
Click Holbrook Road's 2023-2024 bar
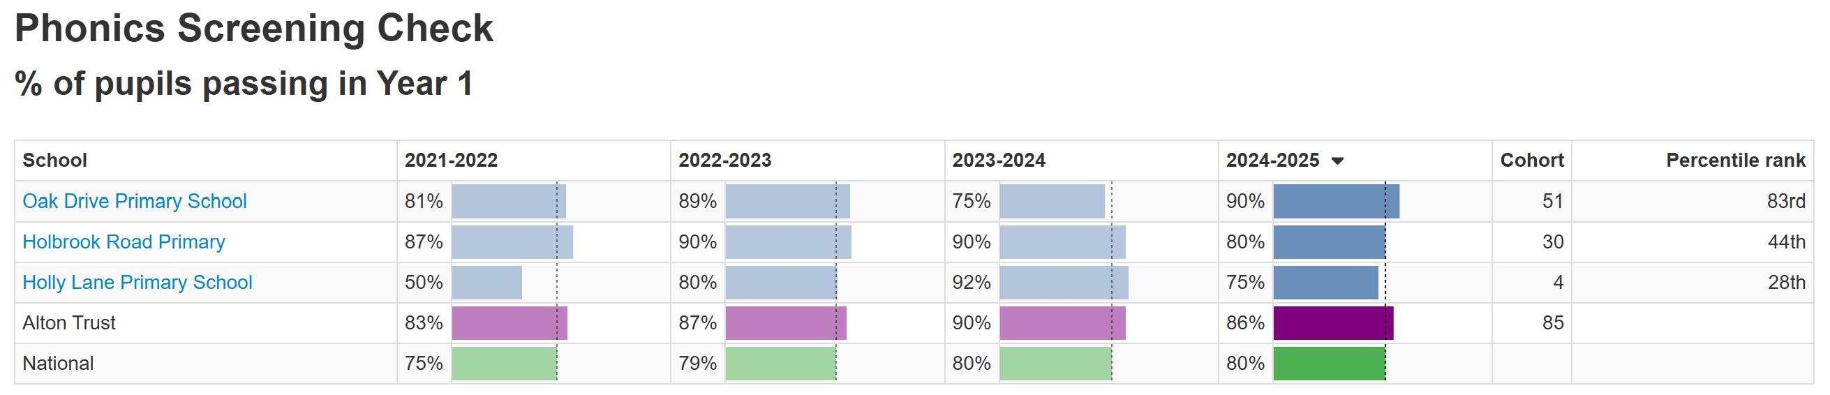(x=1062, y=241)
